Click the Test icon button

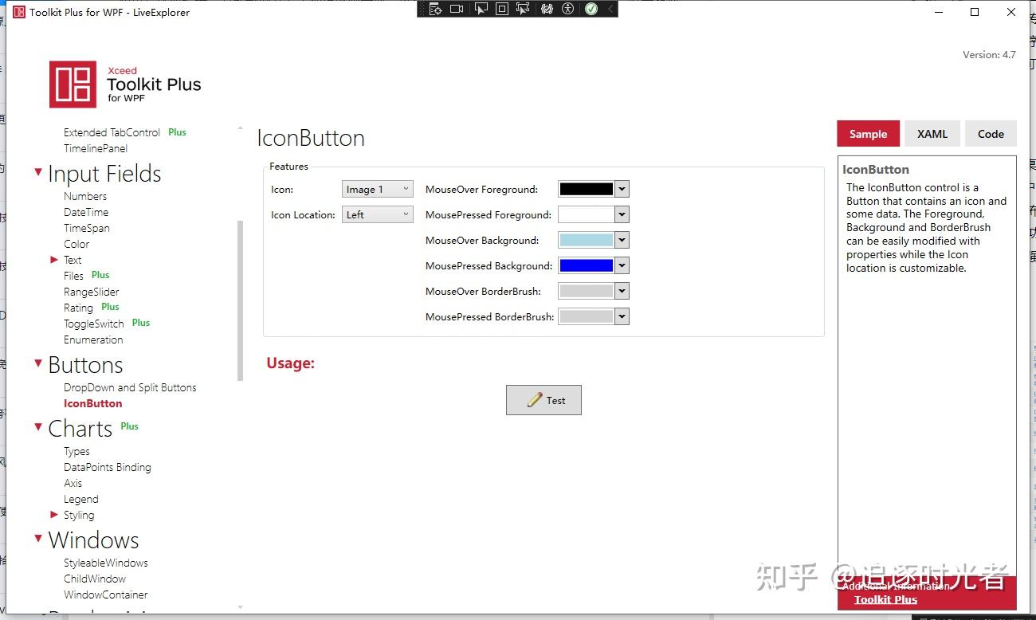(544, 400)
